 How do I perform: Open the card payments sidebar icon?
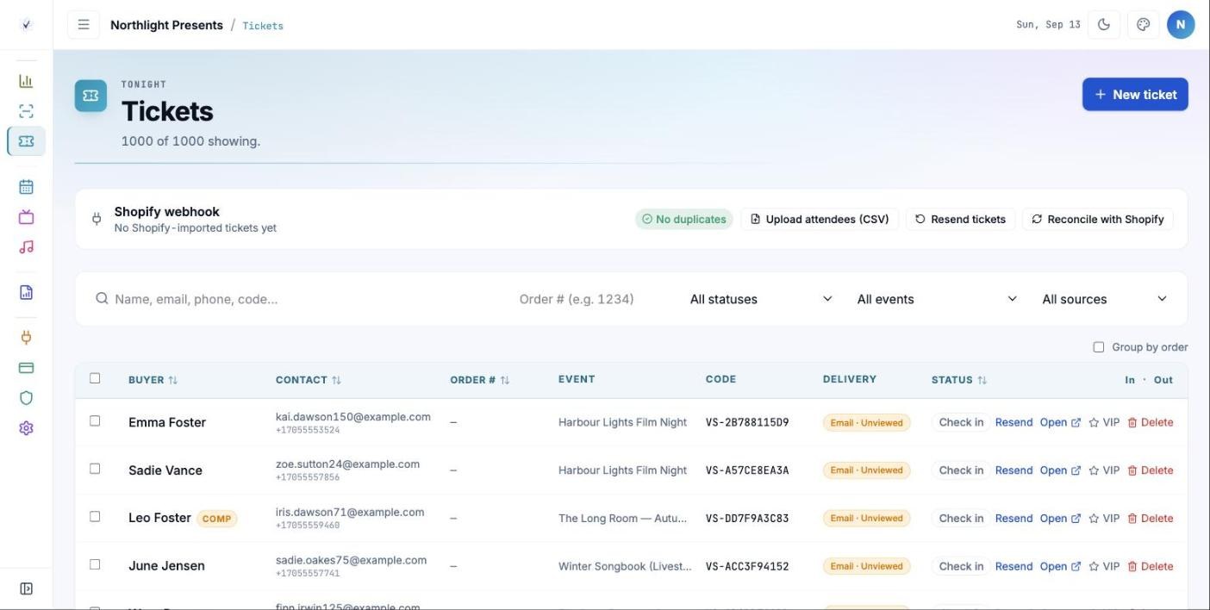pyautogui.click(x=26, y=368)
